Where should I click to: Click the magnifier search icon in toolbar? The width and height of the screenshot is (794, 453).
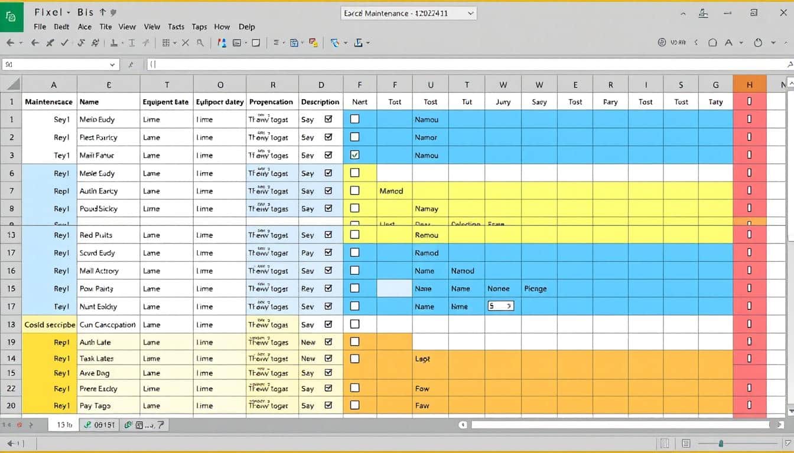200,43
